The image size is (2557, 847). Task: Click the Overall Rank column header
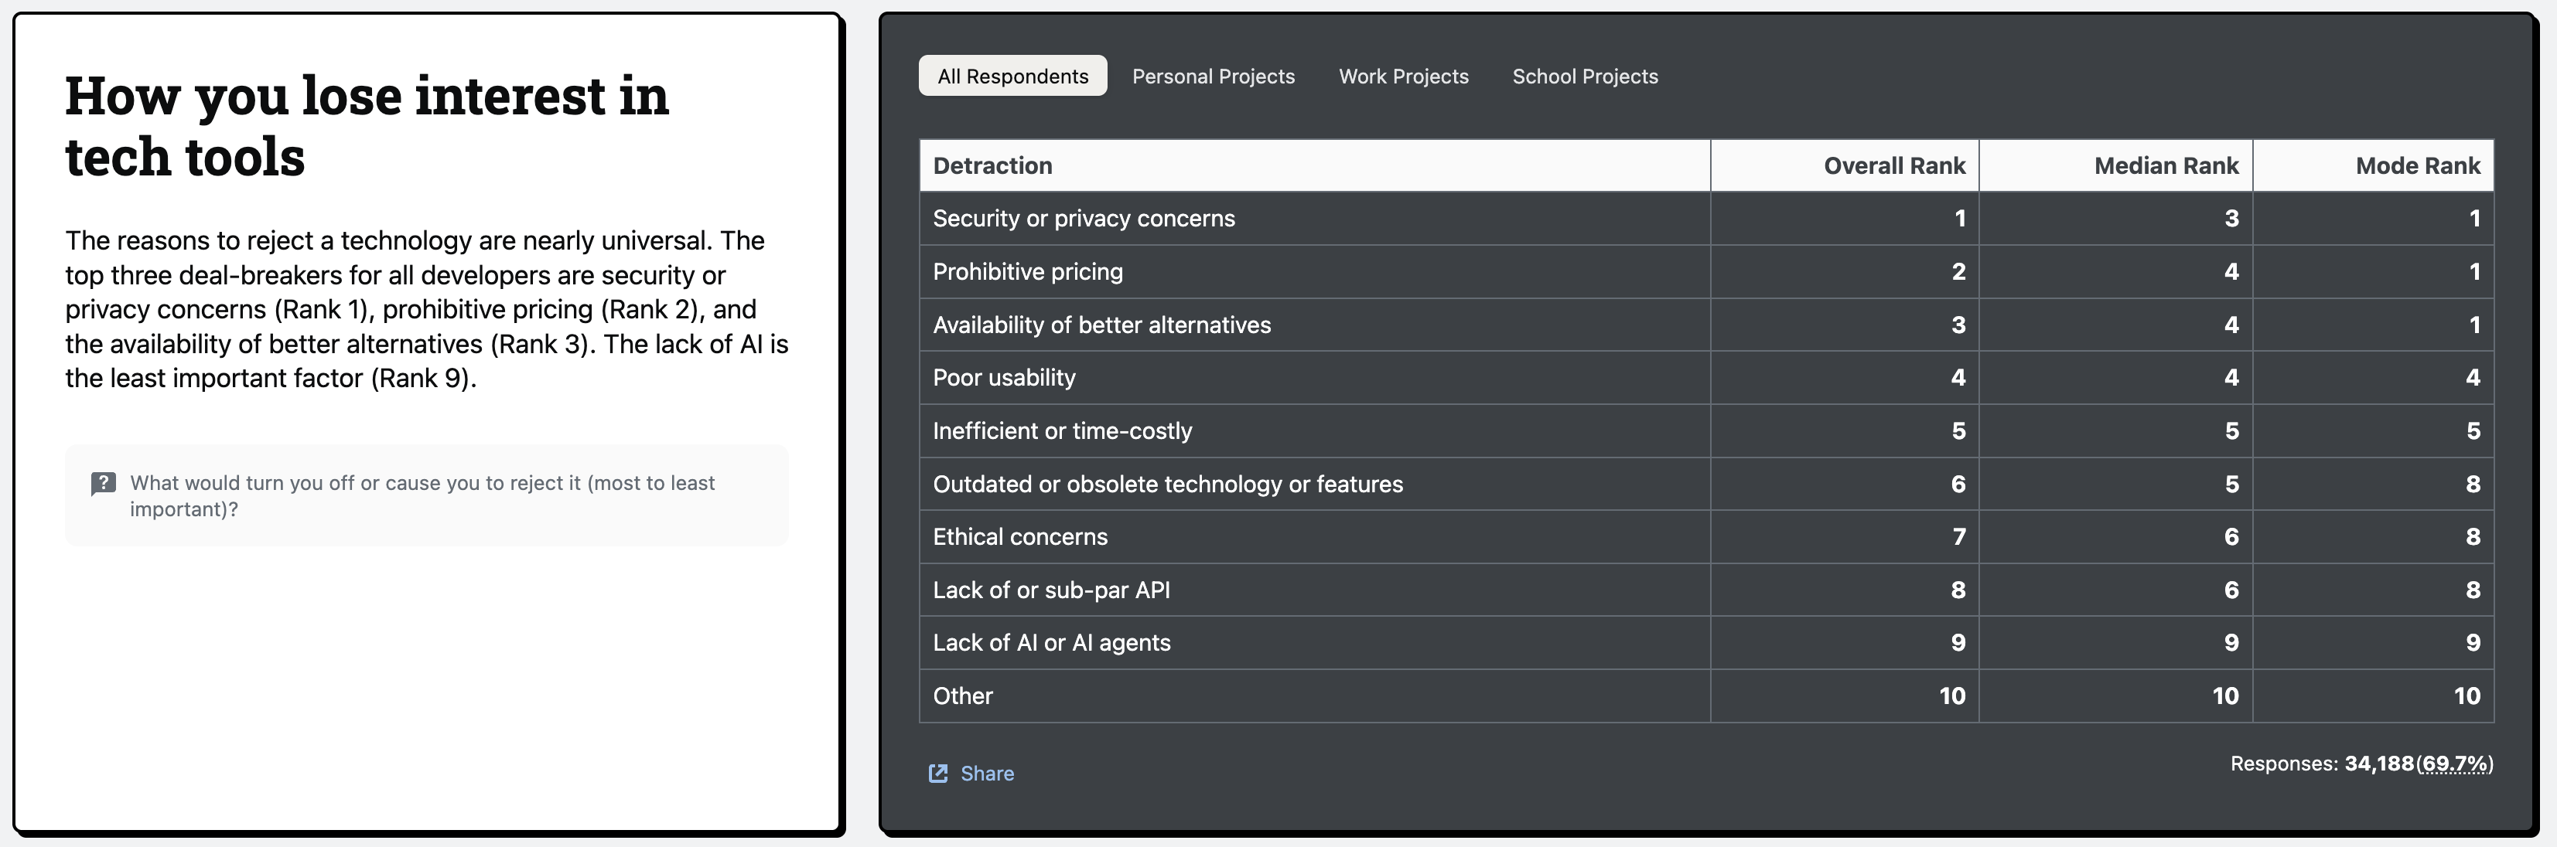pos(1893,165)
